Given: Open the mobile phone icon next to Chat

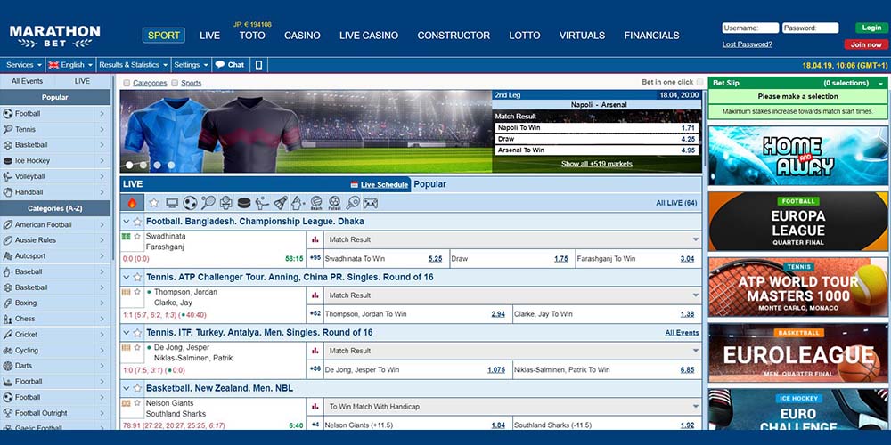Looking at the screenshot, I should (x=259, y=65).
